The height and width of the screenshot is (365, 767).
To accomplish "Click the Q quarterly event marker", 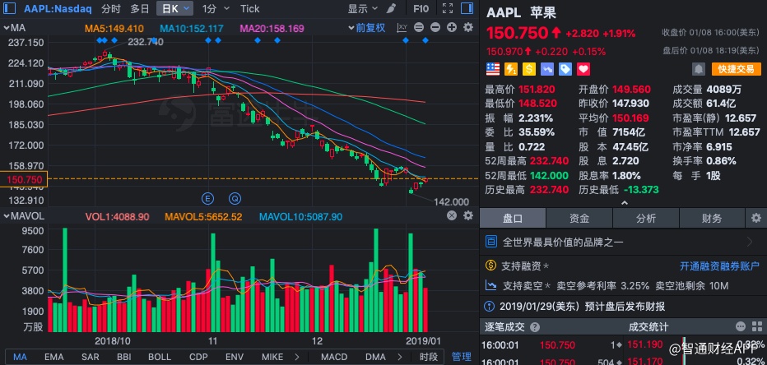I will [235, 198].
